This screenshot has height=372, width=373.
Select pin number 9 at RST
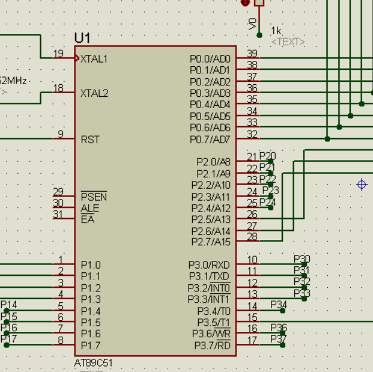click(x=61, y=134)
